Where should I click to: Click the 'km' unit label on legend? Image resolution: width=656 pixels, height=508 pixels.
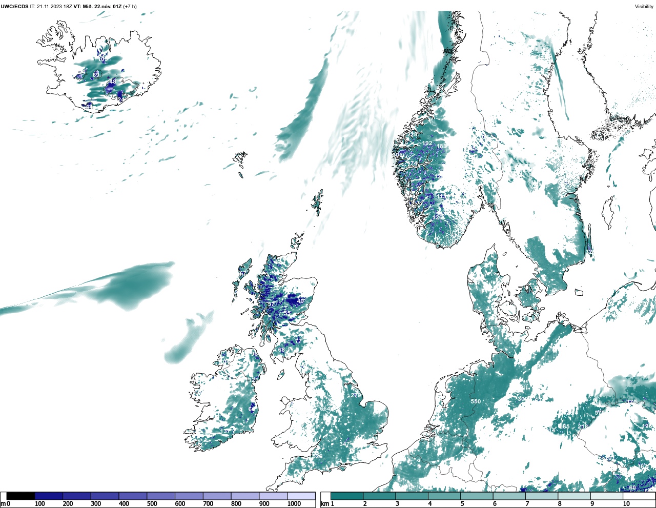pyautogui.click(x=324, y=504)
